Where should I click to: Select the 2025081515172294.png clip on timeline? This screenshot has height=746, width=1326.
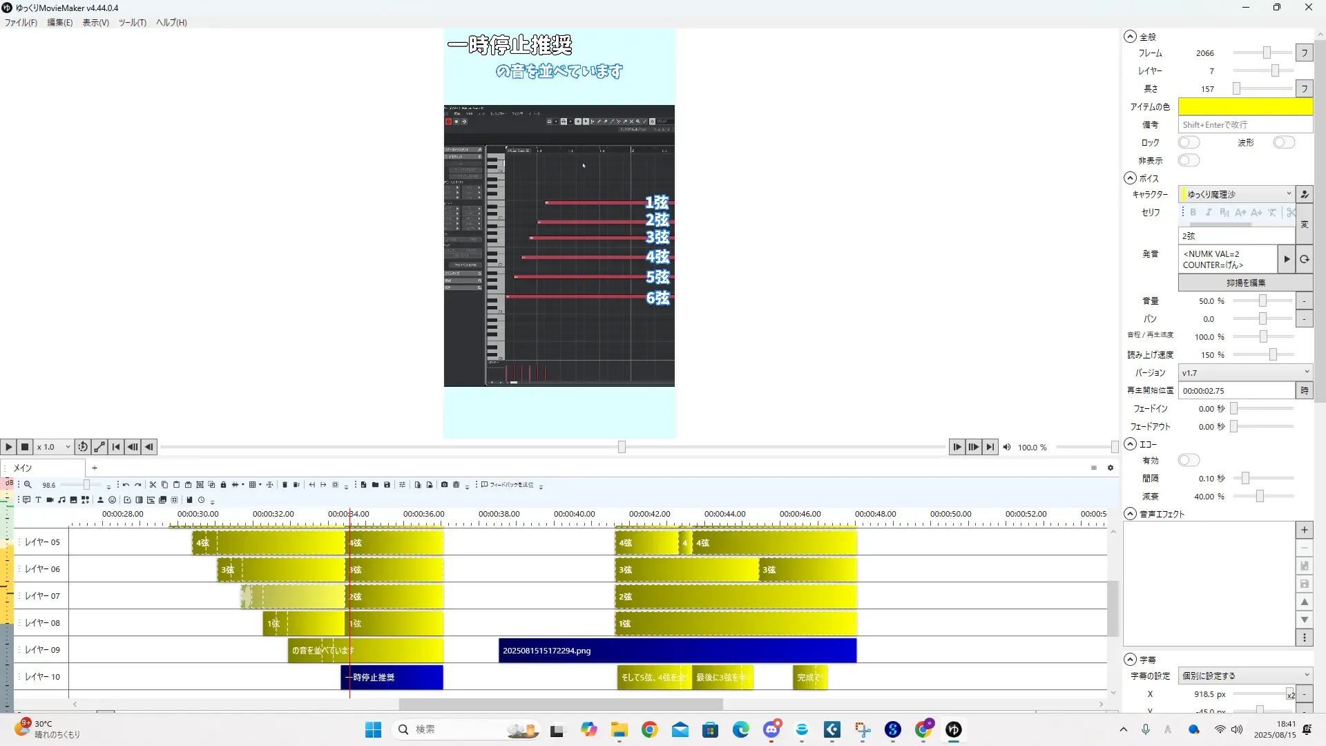click(677, 651)
